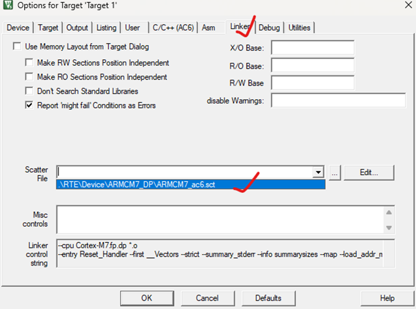Click the Edit... scatter file button

369,173
